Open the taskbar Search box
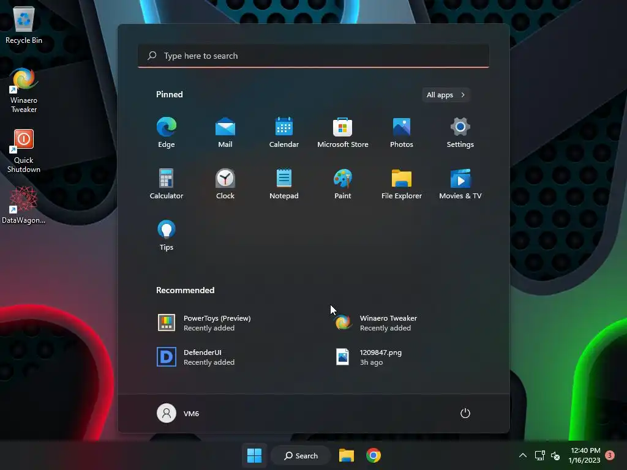Screen dimensions: 627x470 pyautogui.click(x=301, y=455)
